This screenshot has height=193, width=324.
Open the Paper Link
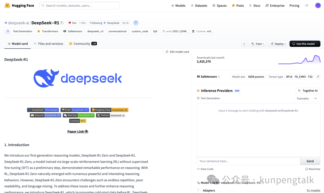pyautogui.click(x=78, y=131)
